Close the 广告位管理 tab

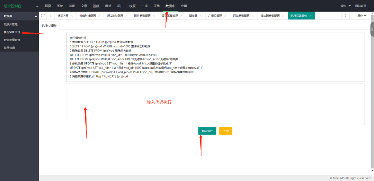pyautogui.click(x=226, y=16)
